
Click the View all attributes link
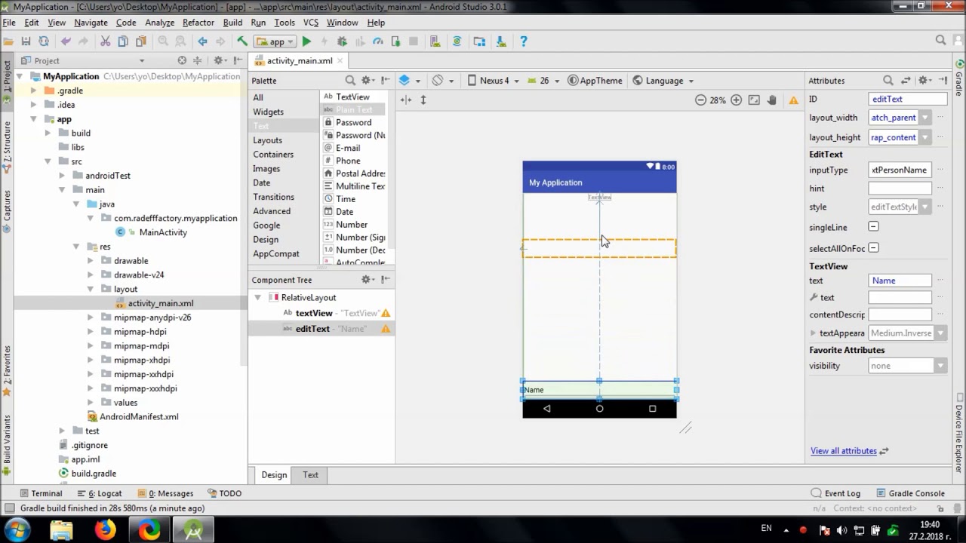(843, 451)
